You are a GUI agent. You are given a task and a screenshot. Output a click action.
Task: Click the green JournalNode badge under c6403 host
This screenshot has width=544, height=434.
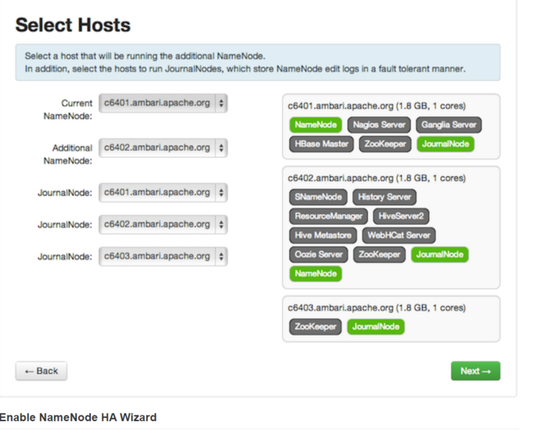click(x=375, y=327)
